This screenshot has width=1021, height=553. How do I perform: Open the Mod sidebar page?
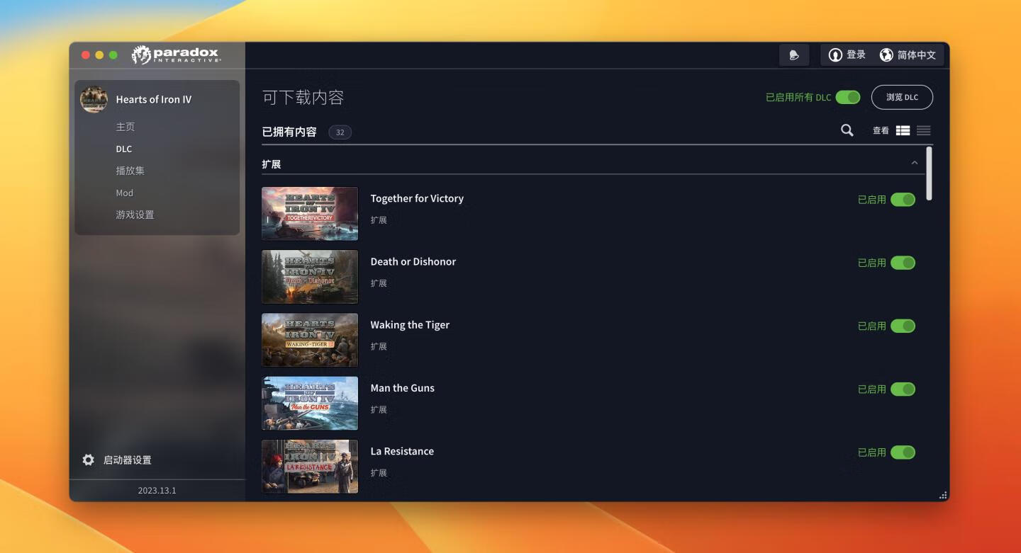click(x=125, y=193)
